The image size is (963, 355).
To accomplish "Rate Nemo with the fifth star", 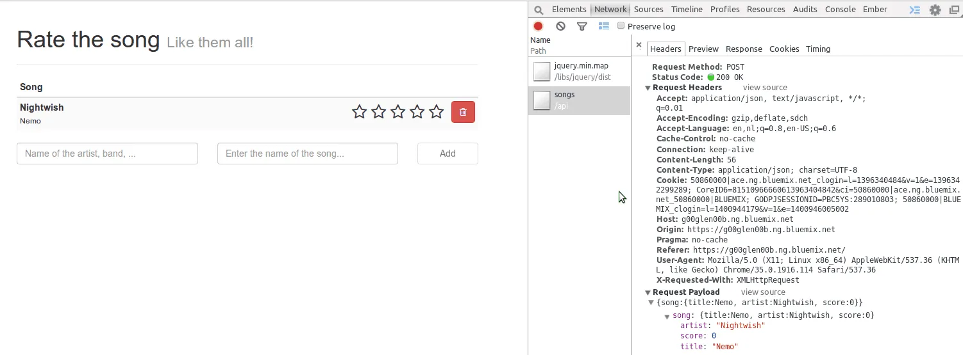I will point(436,112).
